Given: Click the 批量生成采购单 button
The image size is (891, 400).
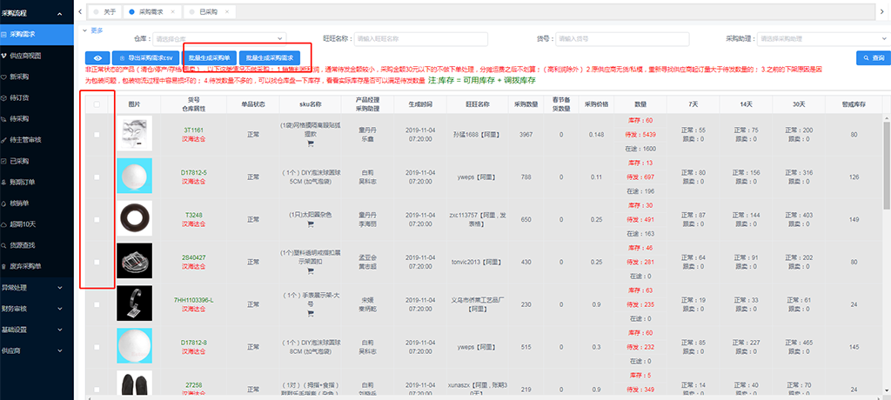Looking at the screenshot, I should tap(209, 57).
